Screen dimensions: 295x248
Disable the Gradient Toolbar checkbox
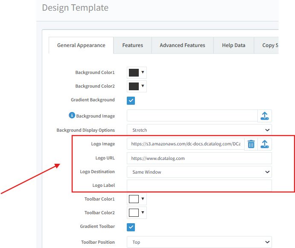click(x=131, y=227)
